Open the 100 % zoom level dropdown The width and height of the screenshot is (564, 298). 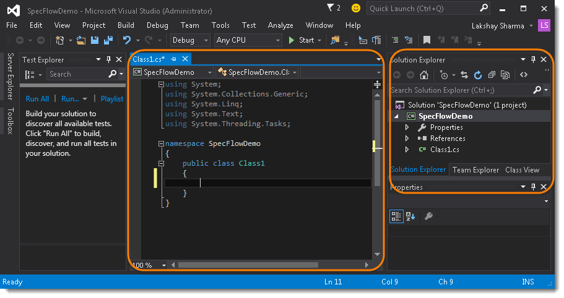click(x=164, y=265)
